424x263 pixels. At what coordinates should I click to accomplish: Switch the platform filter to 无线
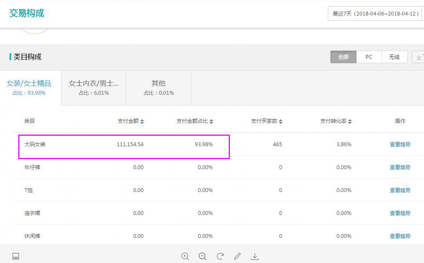(x=394, y=57)
